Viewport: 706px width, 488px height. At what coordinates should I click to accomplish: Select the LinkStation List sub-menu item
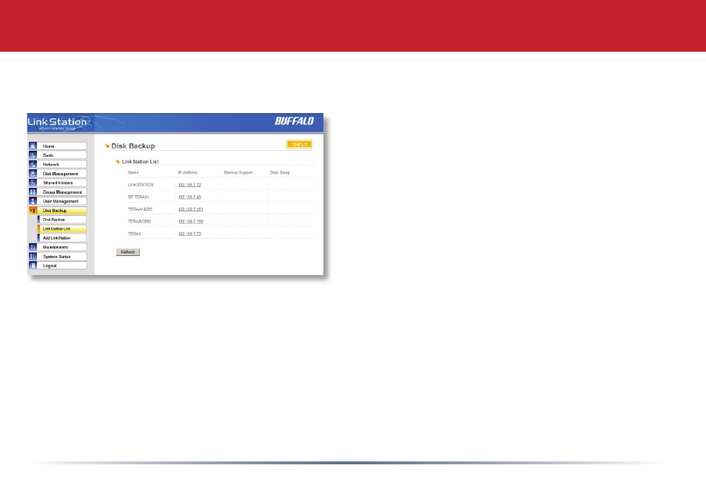point(62,229)
